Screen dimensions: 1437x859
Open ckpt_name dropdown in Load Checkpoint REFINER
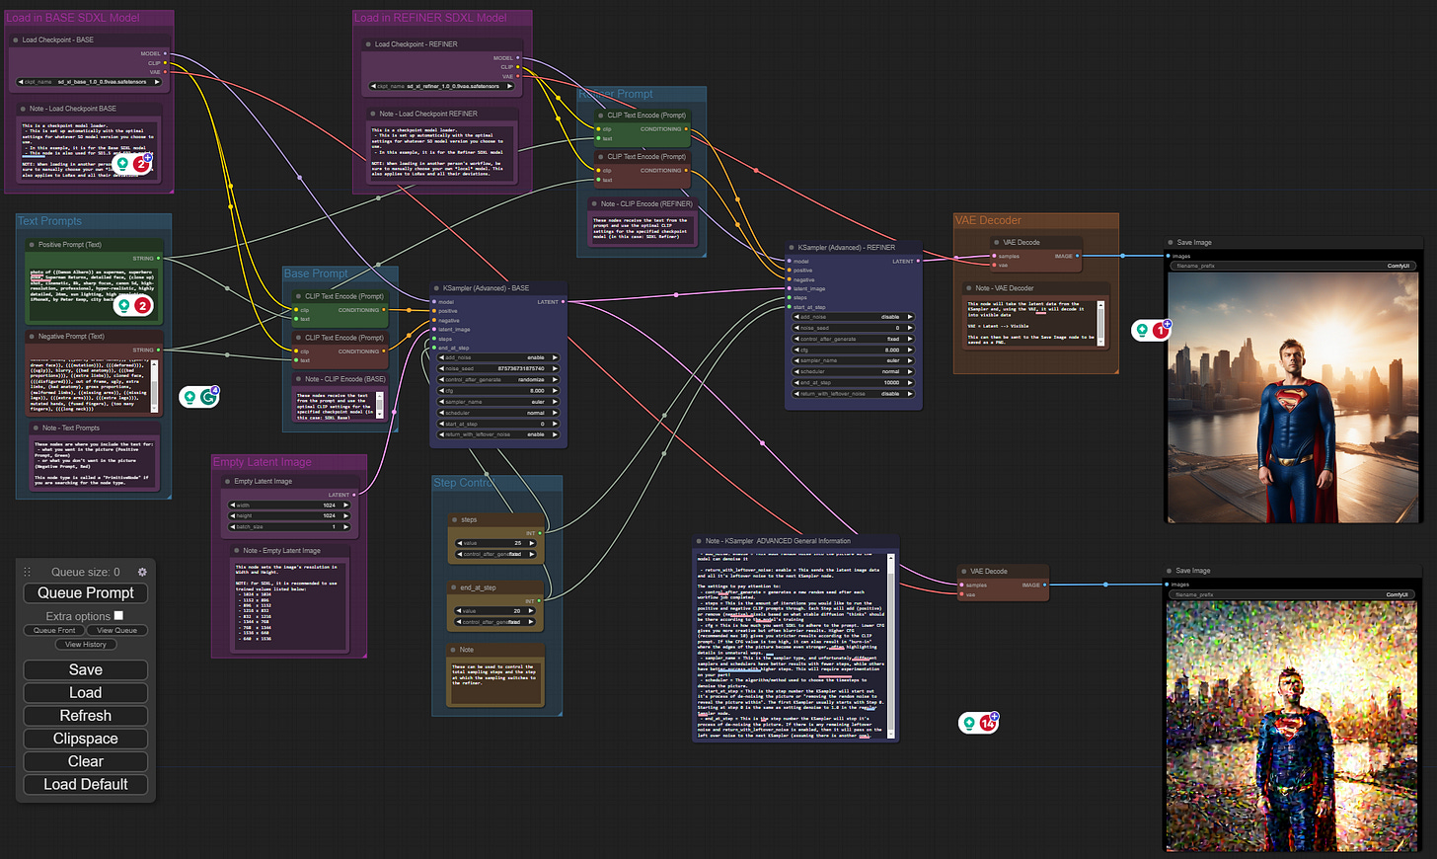tap(442, 86)
